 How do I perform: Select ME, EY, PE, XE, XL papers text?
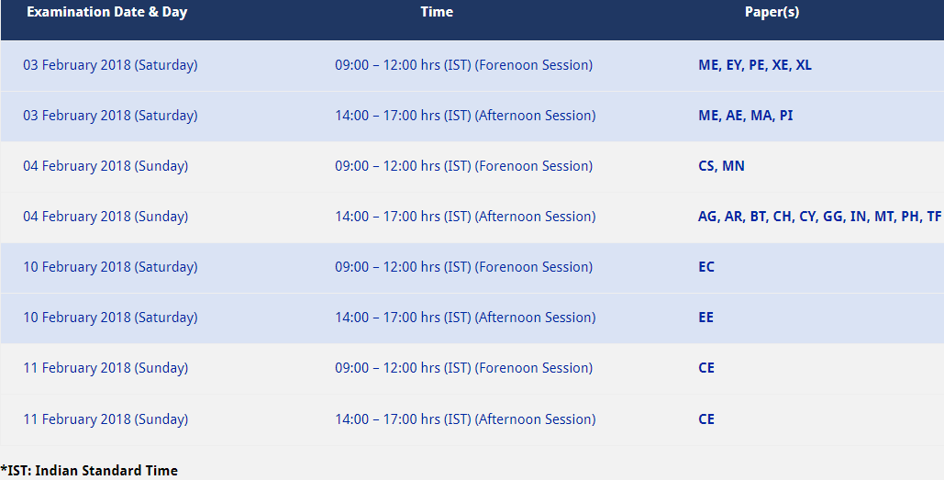coord(755,65)
